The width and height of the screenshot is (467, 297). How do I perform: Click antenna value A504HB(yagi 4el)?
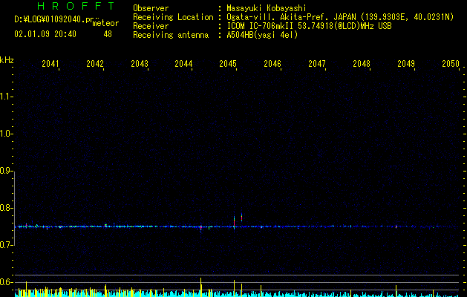click(262, 35)
